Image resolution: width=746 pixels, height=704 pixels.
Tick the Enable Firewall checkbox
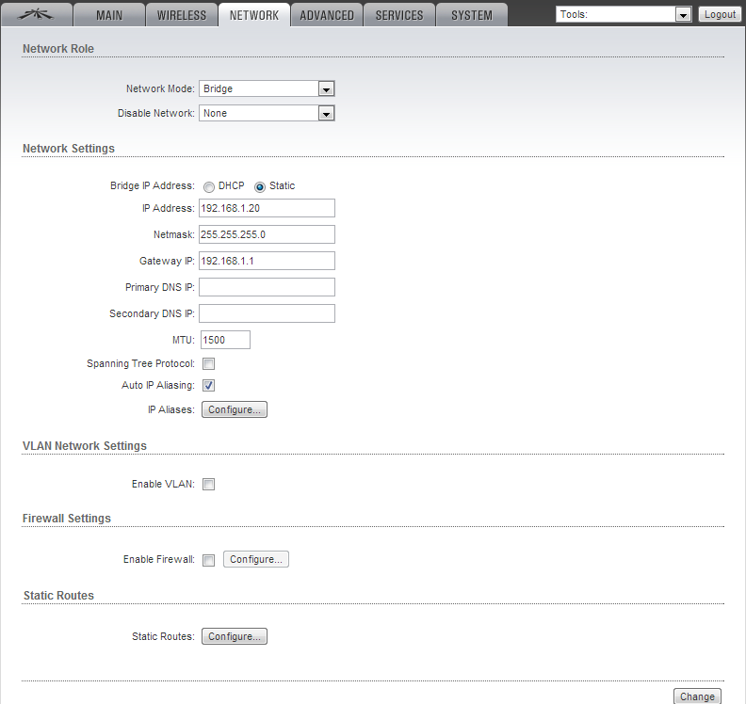209,560
